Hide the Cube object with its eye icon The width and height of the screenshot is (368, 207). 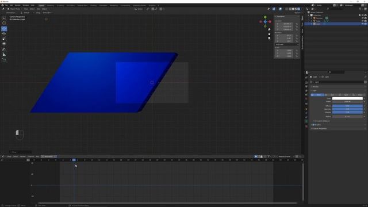click(363, 21)
